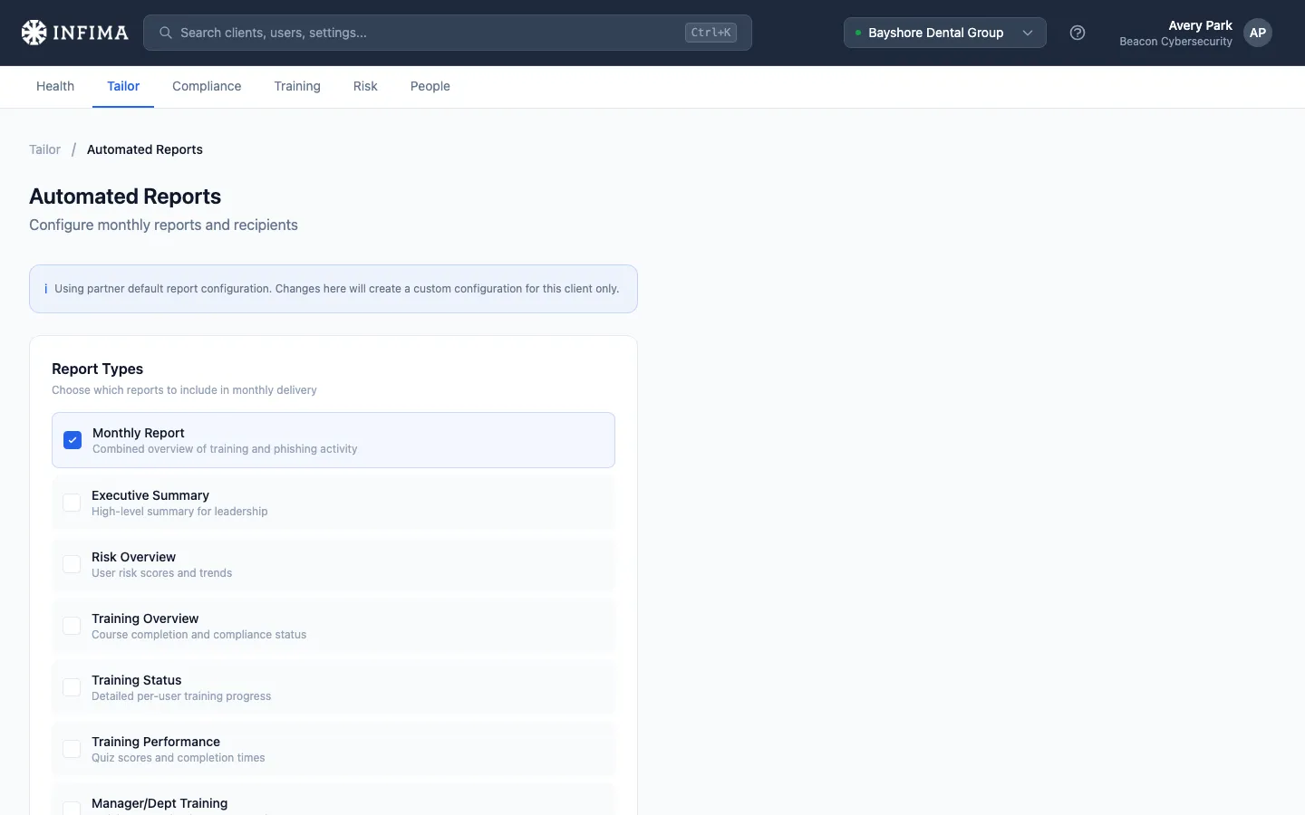The height and width of the screenshot is (815, 1305).
Task: Click the Ctrl+K shortcut badge
Action: pyautogui.click(x=710, y=33)
